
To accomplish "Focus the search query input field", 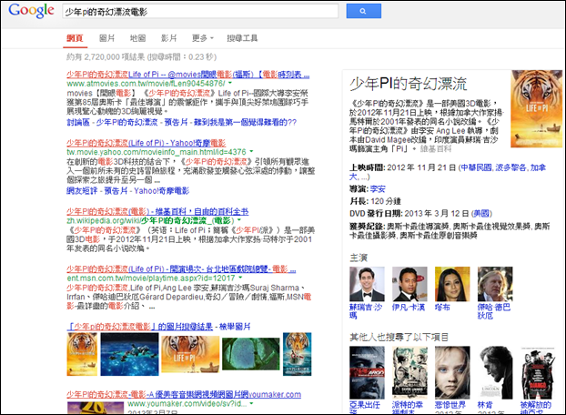I will [x=200, y=12].
